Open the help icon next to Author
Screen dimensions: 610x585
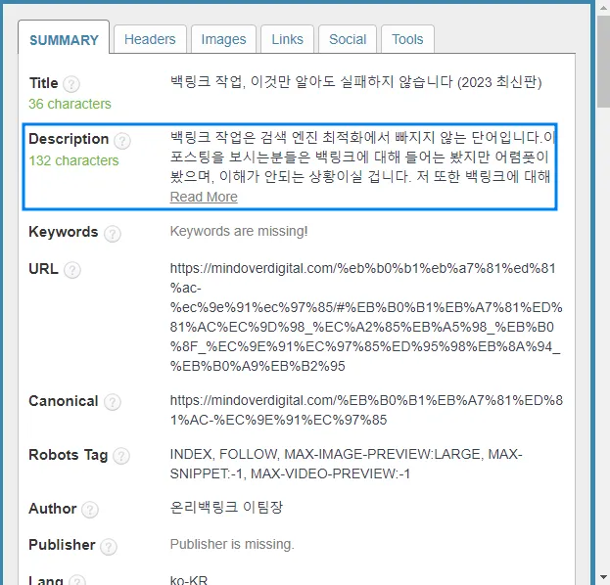pyautogui.click(x=90, y=510)
